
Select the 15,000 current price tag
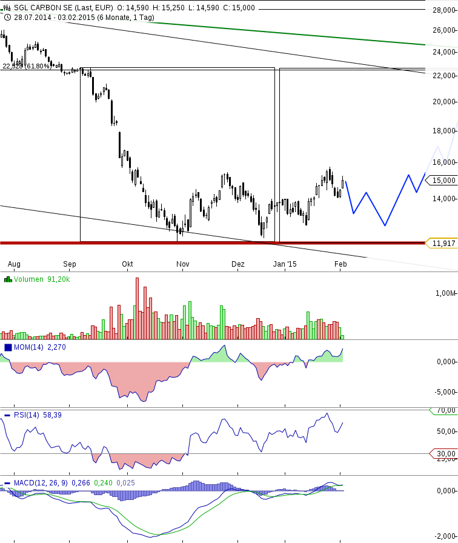pos(441,180)
